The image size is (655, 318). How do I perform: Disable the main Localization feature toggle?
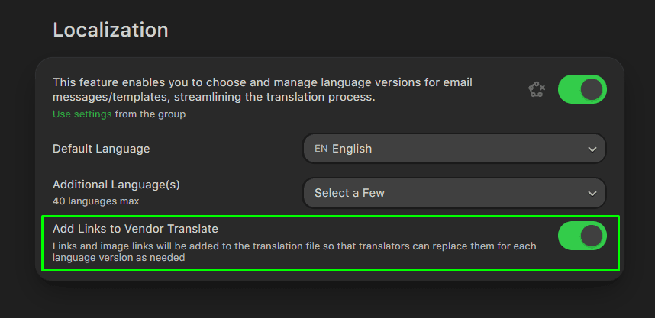582,89
